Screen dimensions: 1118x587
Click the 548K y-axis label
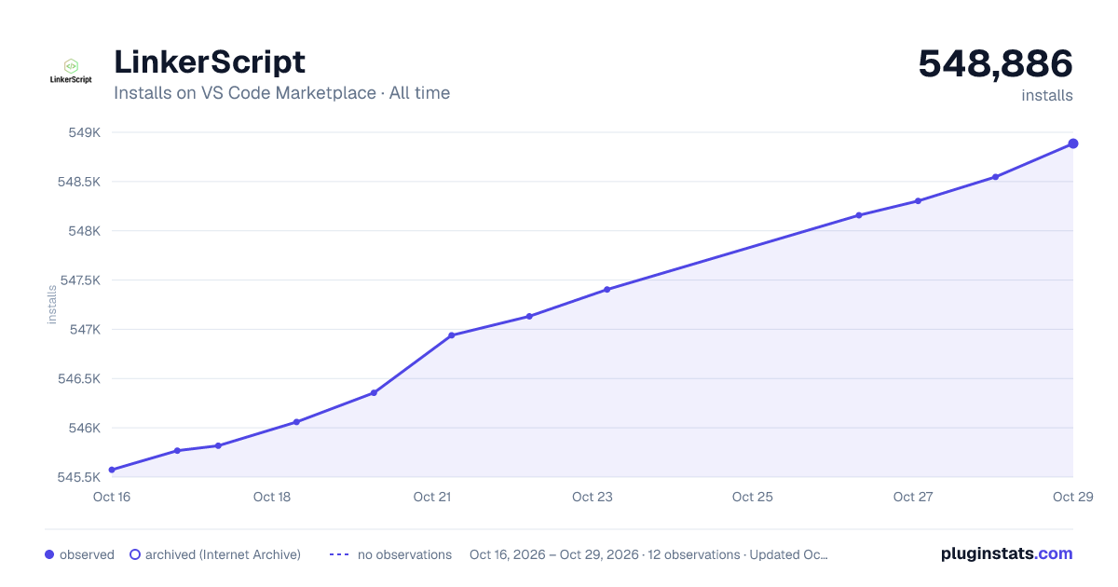(85, 231)
